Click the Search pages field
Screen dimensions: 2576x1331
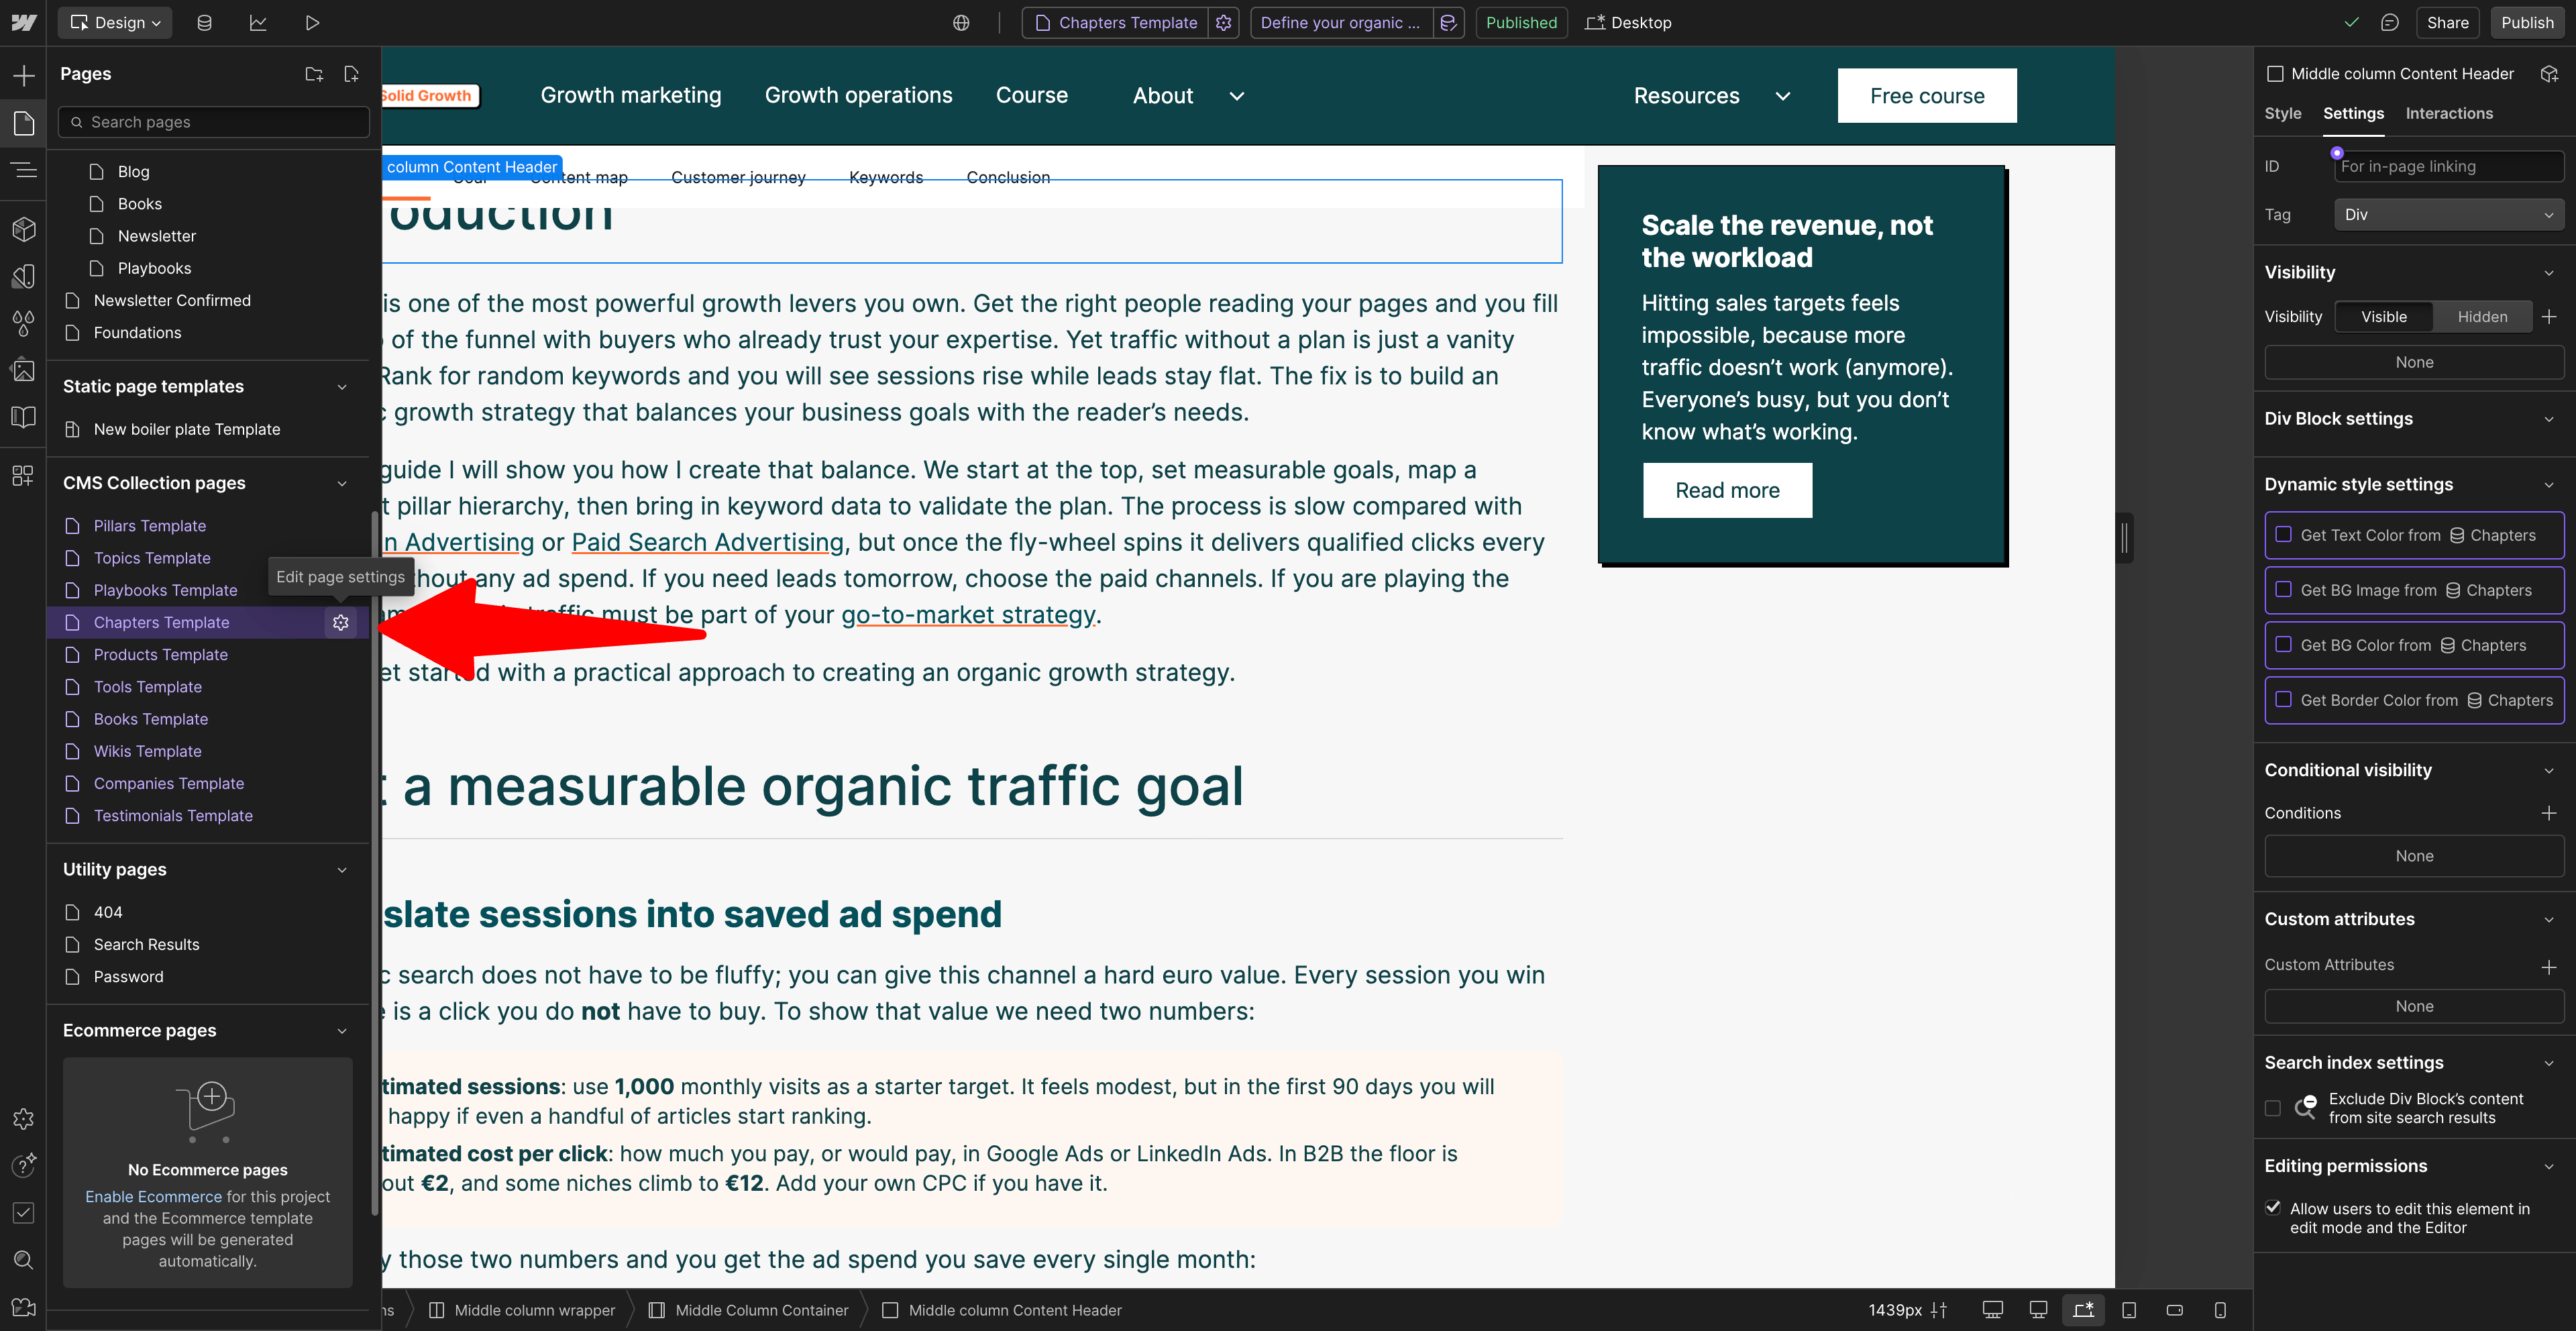[215, 122]
